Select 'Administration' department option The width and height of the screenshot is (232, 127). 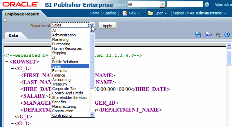pyautogui.click(x=70, y=35)
